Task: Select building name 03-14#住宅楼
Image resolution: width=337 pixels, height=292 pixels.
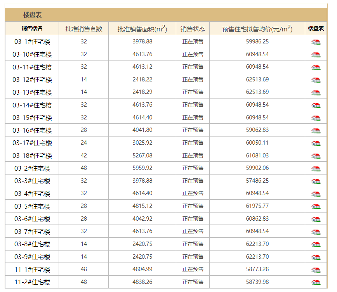Action: coord(32,105)
